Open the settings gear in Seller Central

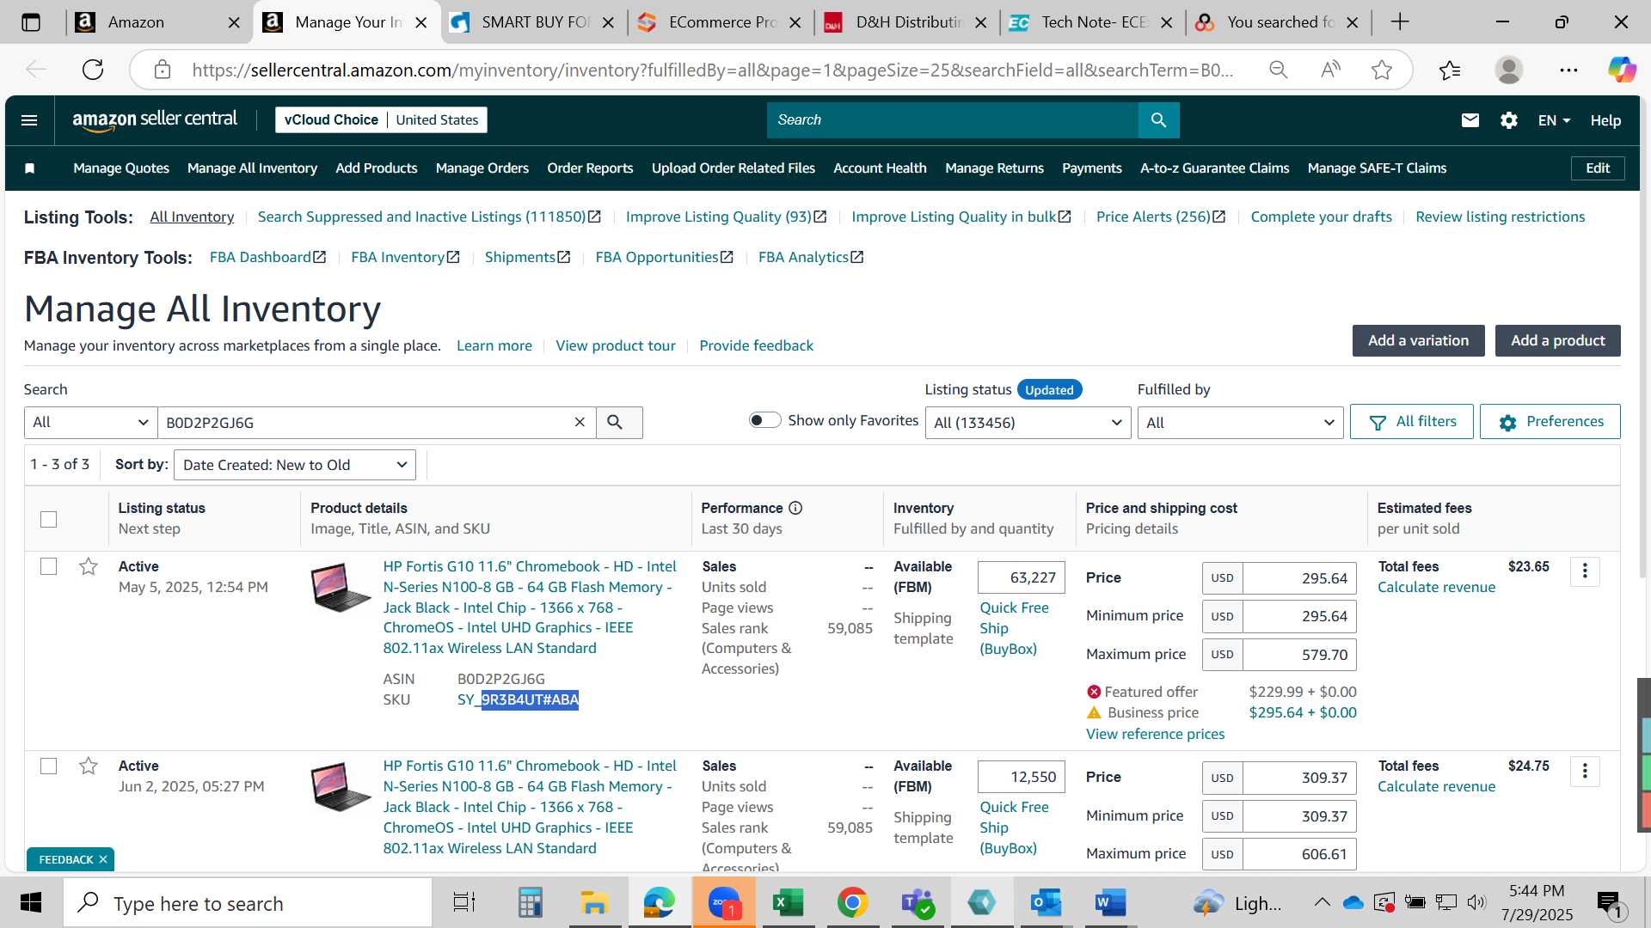(x=1508, y=120)
